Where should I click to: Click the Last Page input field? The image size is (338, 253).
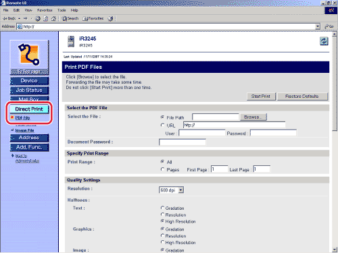pos(262,169)
